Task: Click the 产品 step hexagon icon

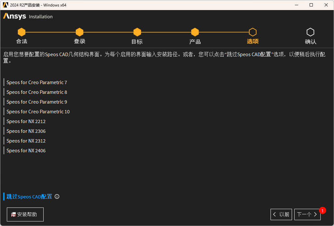Action: [x=195, y=32]
